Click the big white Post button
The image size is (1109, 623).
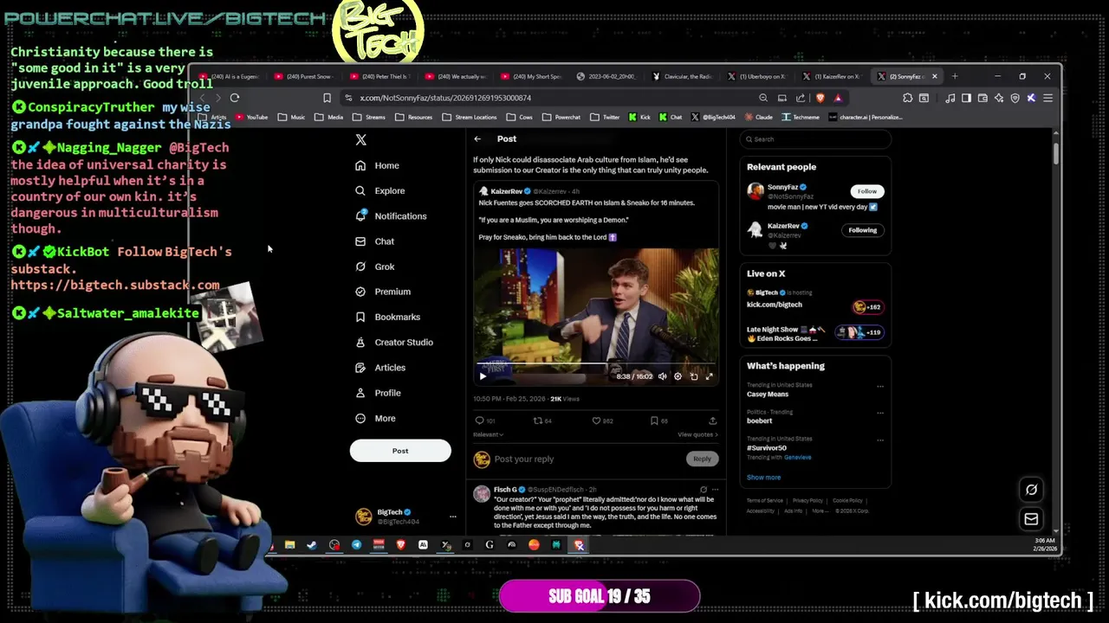click(x=400, y=451)
